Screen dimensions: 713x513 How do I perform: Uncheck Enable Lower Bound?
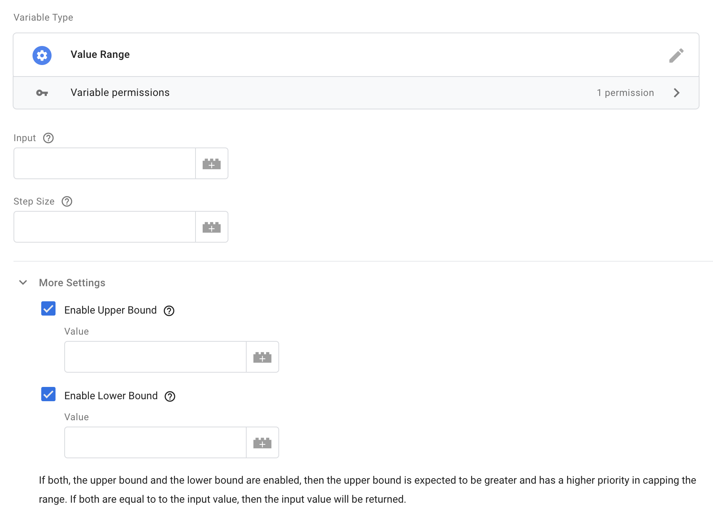[x=48, y=395]
